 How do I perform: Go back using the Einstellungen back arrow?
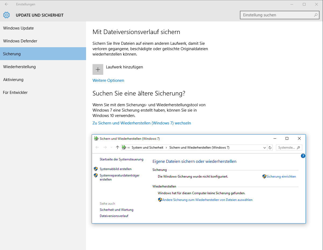coord(6,4)
